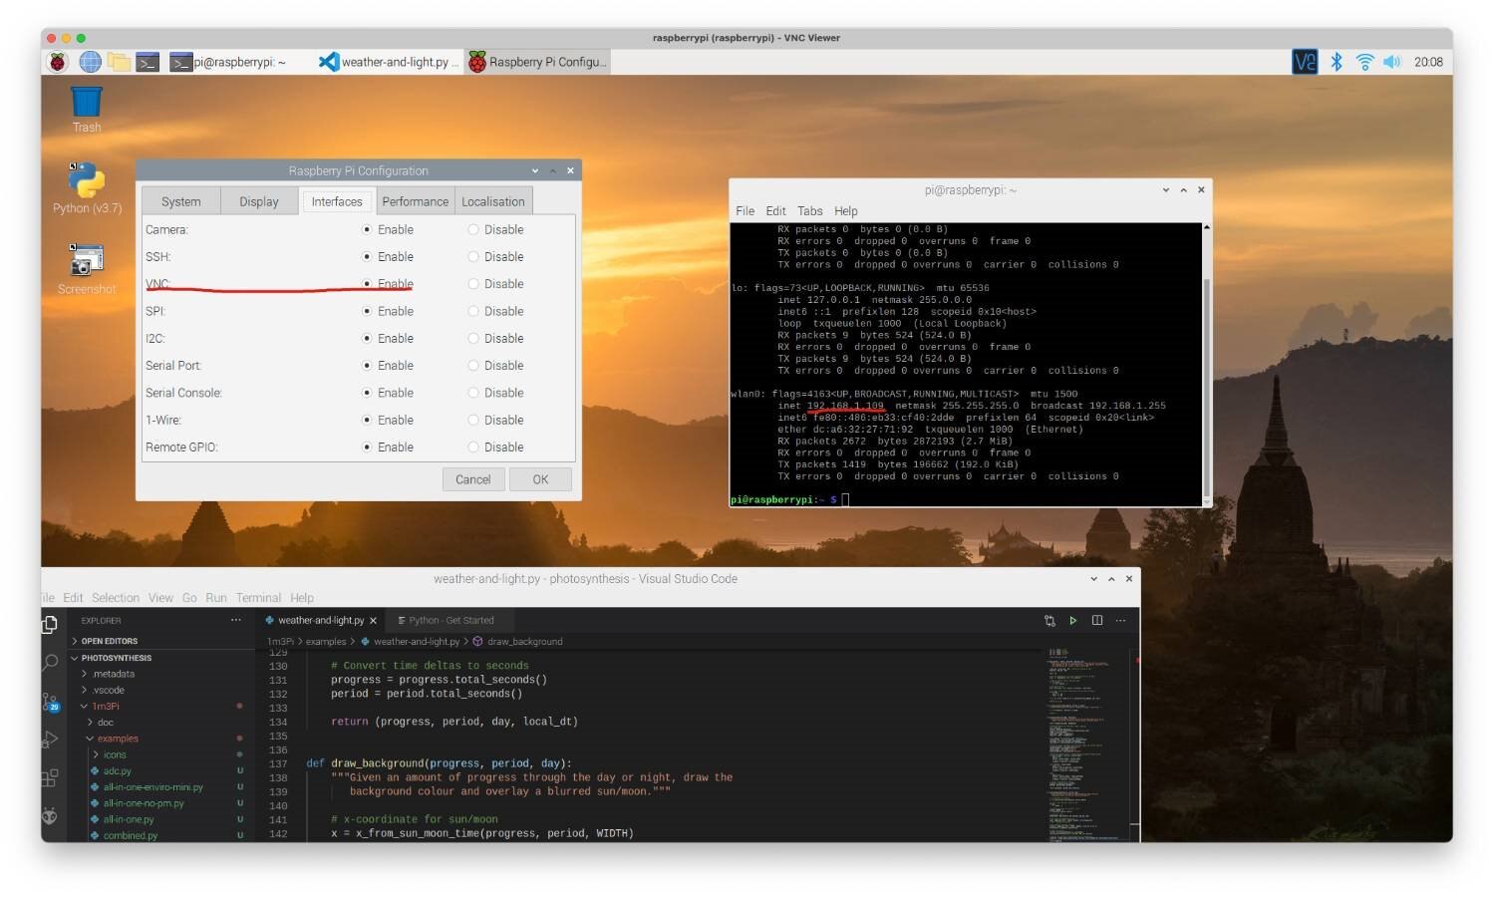This screenshot has height=897, width=1494.
Task: Click the Bluetooth icon in system tray
Action: click(x=1337, y=62)
